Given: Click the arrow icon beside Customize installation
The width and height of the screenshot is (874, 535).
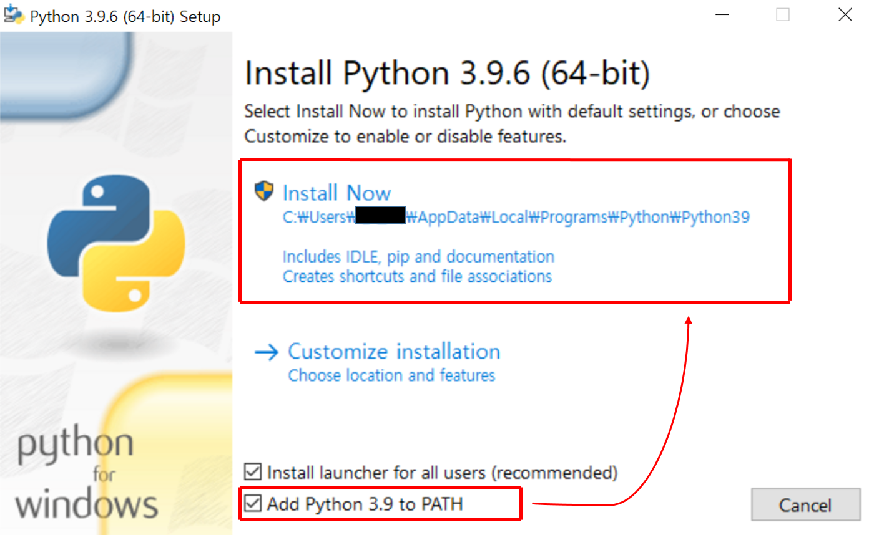Looking at the screenshot, I should pyautogui.click(x=267, y=352).
